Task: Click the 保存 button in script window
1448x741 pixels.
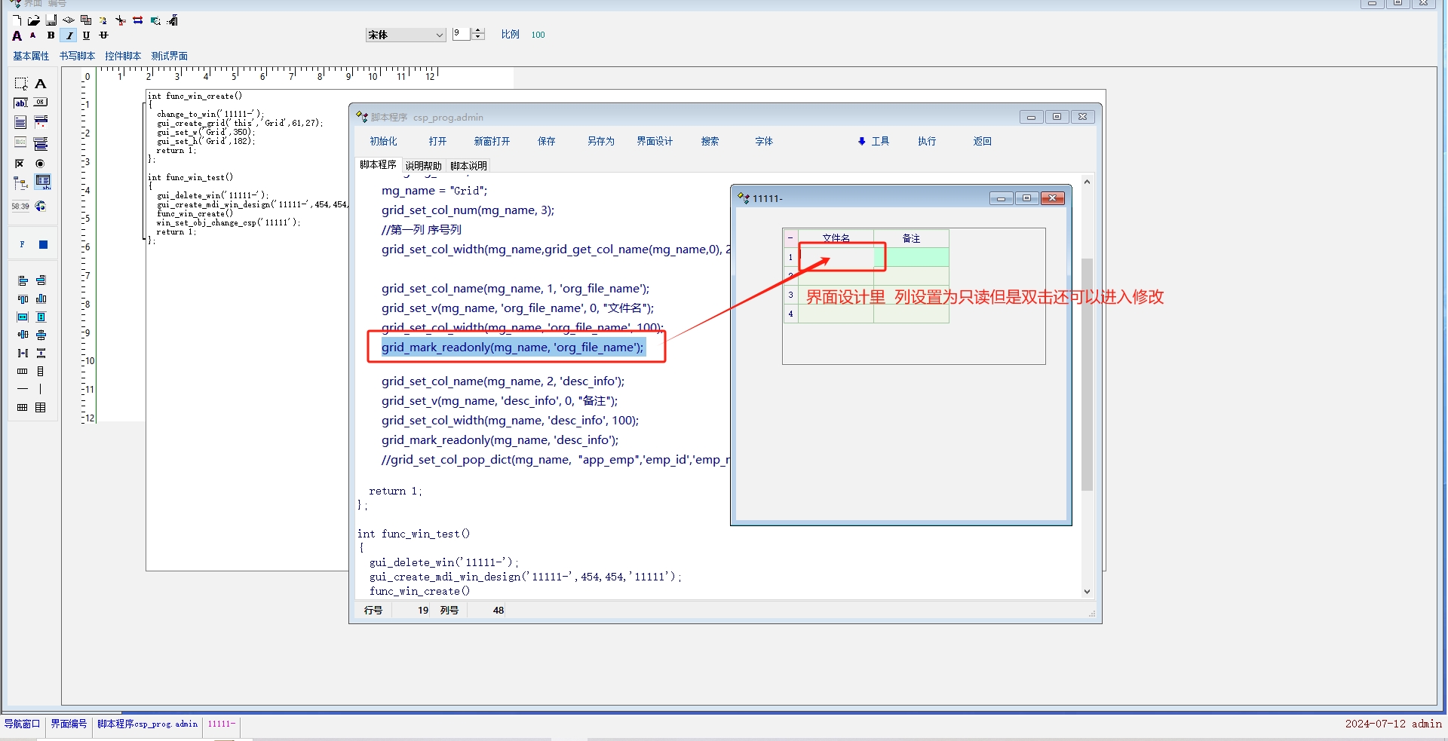Action: (x=546, y=142)
